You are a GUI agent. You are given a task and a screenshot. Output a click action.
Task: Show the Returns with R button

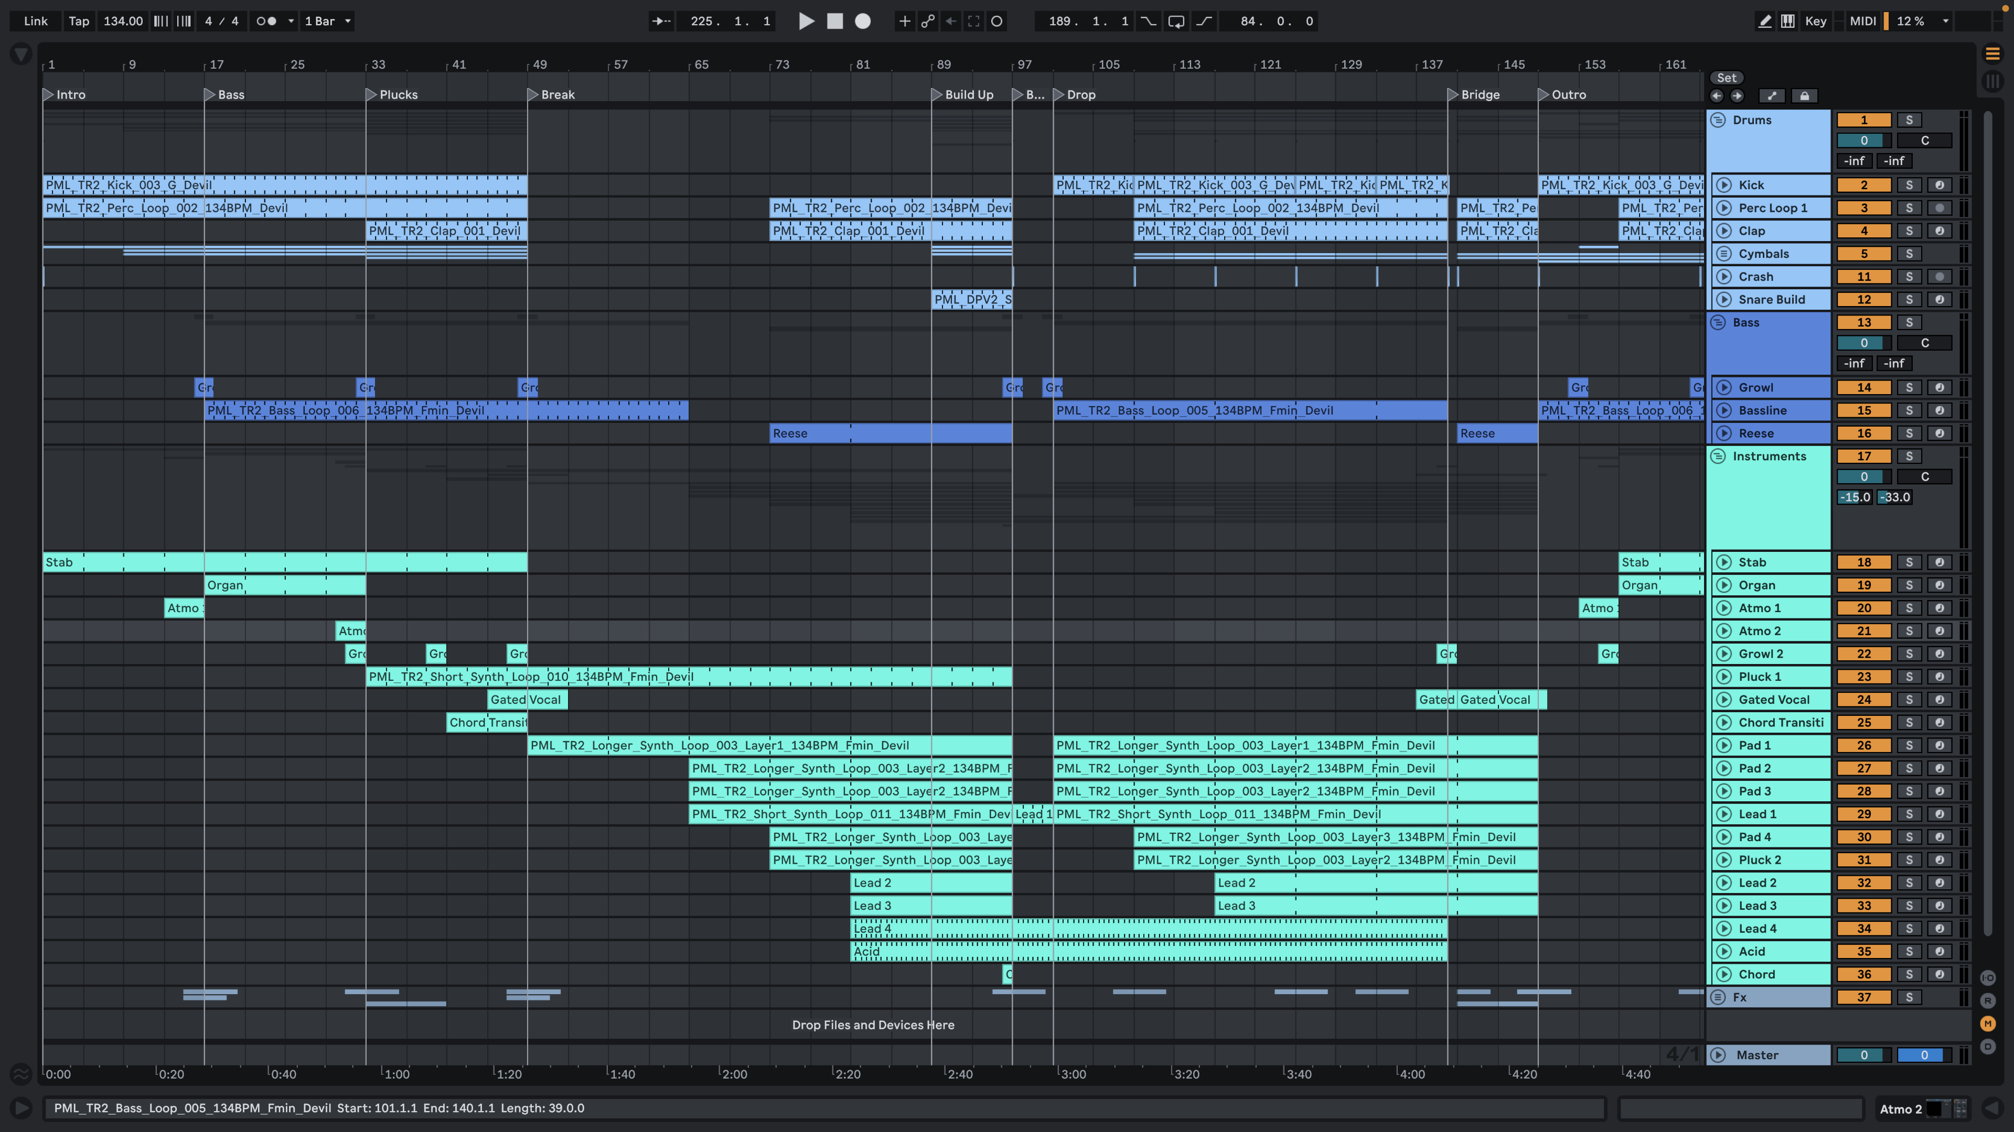[1988, 1001]
